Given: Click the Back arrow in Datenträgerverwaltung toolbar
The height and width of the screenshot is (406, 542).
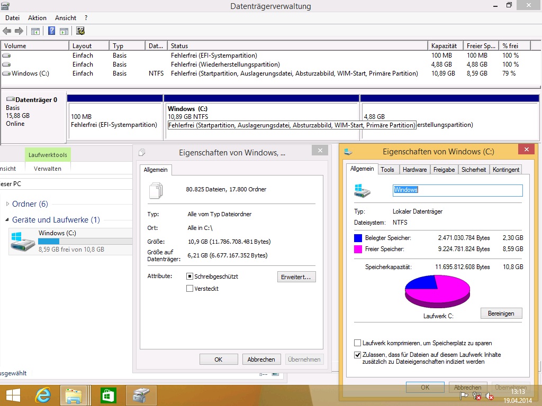Looking at the screenshot, I should point(6,31).
